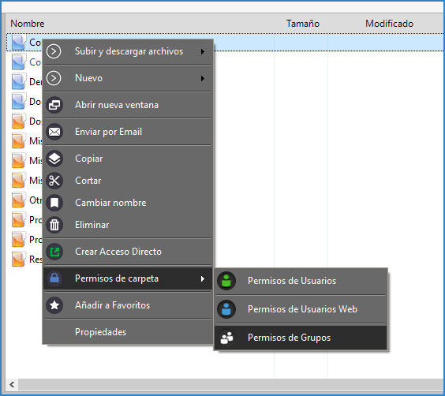Screen dimensions: 445x396
Task: Click the blue user icon for Permisos de Usuarios Web
Action: 226,309
